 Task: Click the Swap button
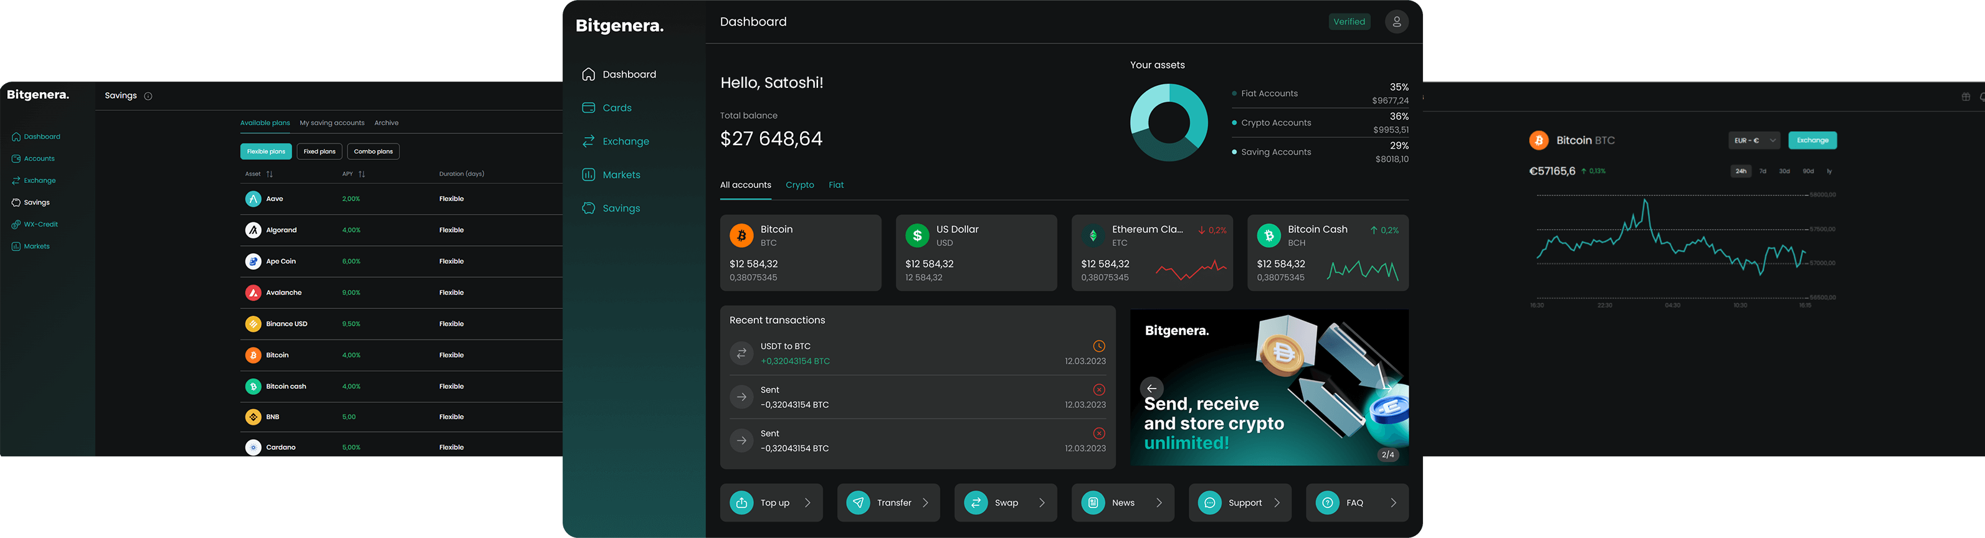click(x=1006, y=503)
